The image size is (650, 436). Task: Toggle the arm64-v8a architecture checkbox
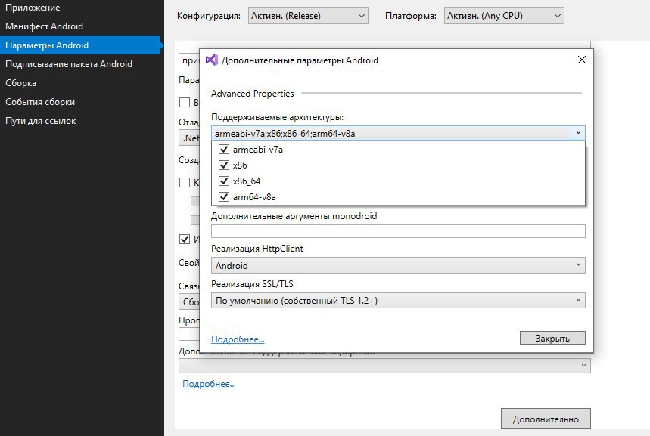[224, 196]
